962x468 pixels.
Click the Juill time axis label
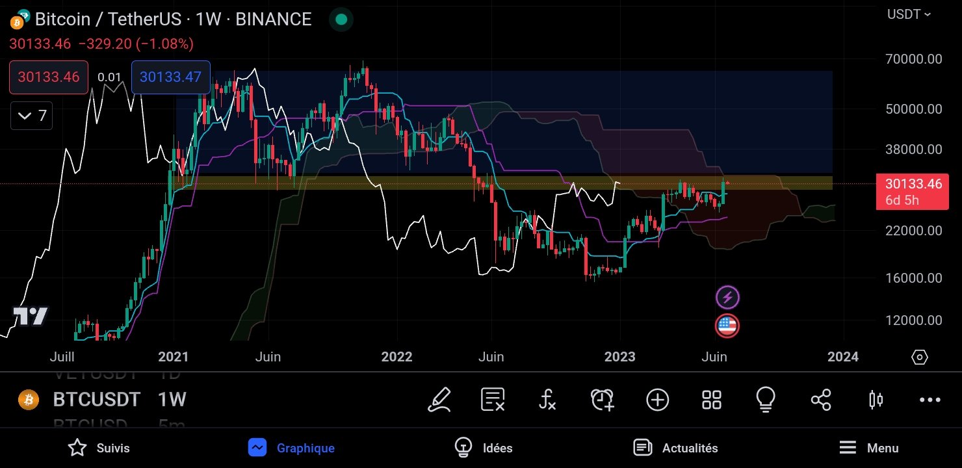pos(62,357)
